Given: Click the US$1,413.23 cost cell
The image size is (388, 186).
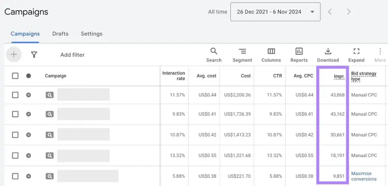Looking at the screenshot, I should click(x=237, y=135).
